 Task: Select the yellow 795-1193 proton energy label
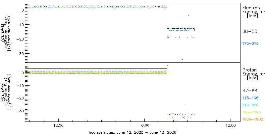252,112
